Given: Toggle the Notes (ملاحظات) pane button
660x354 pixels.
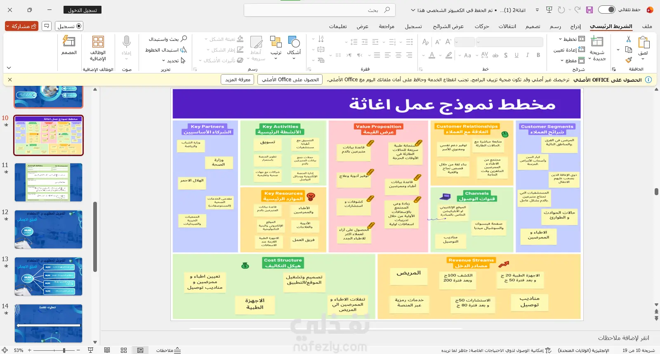Looking at the screenshot, I should [x=169, y=350].
